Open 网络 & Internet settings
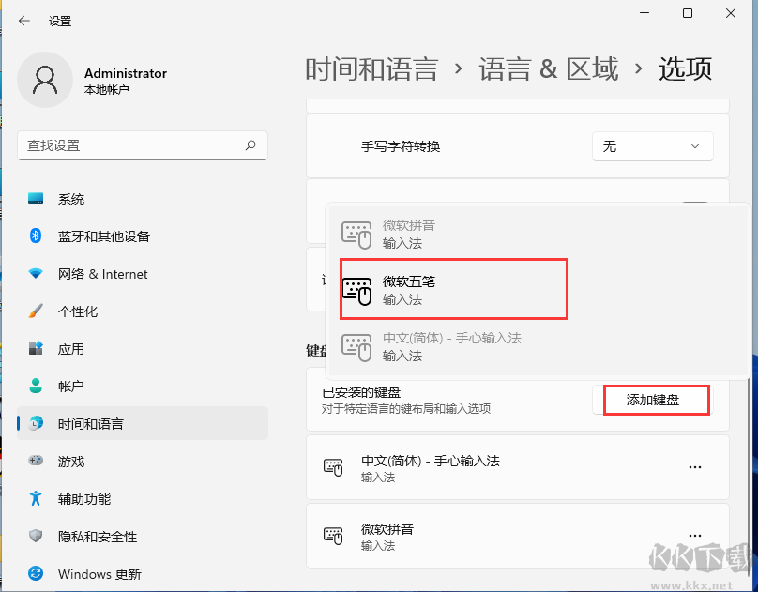 click(143, 274)
